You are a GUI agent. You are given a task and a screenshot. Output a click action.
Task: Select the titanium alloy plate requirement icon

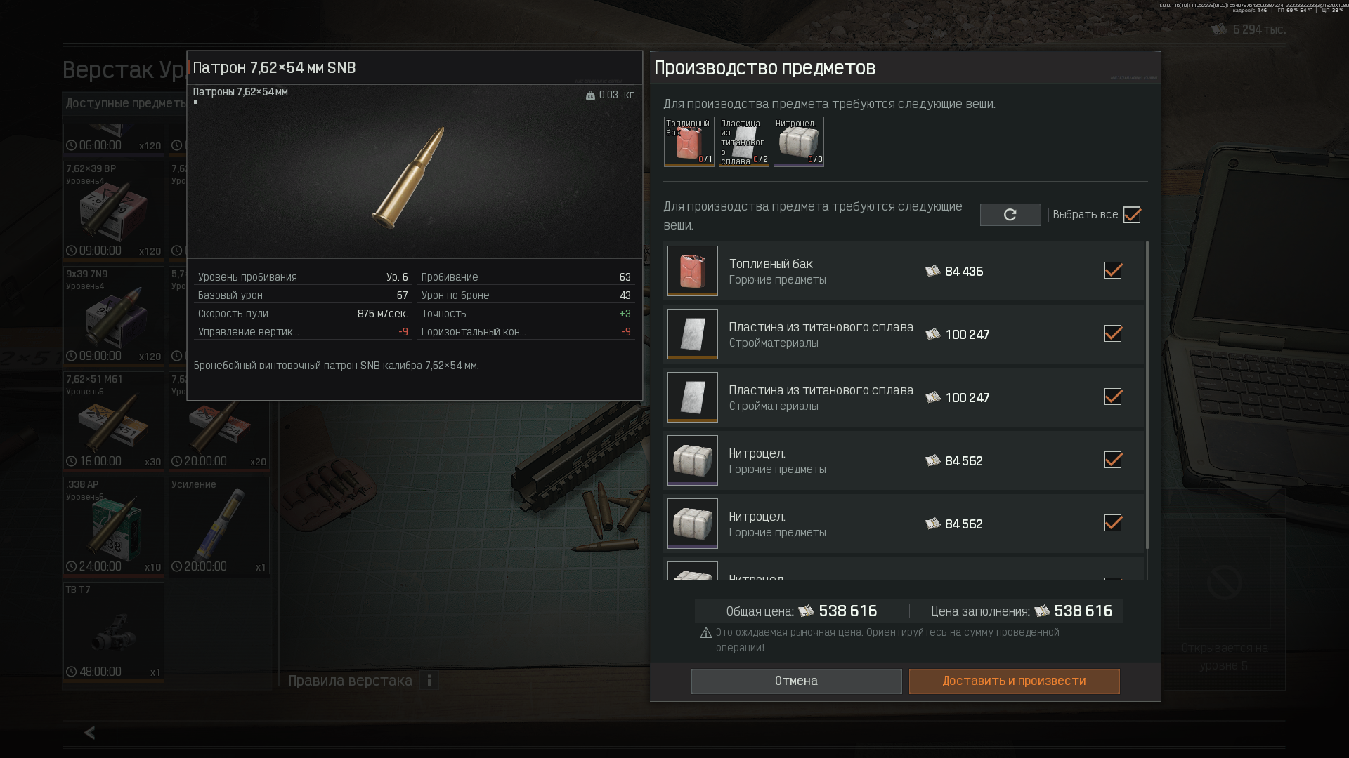(x=743, y=142)
